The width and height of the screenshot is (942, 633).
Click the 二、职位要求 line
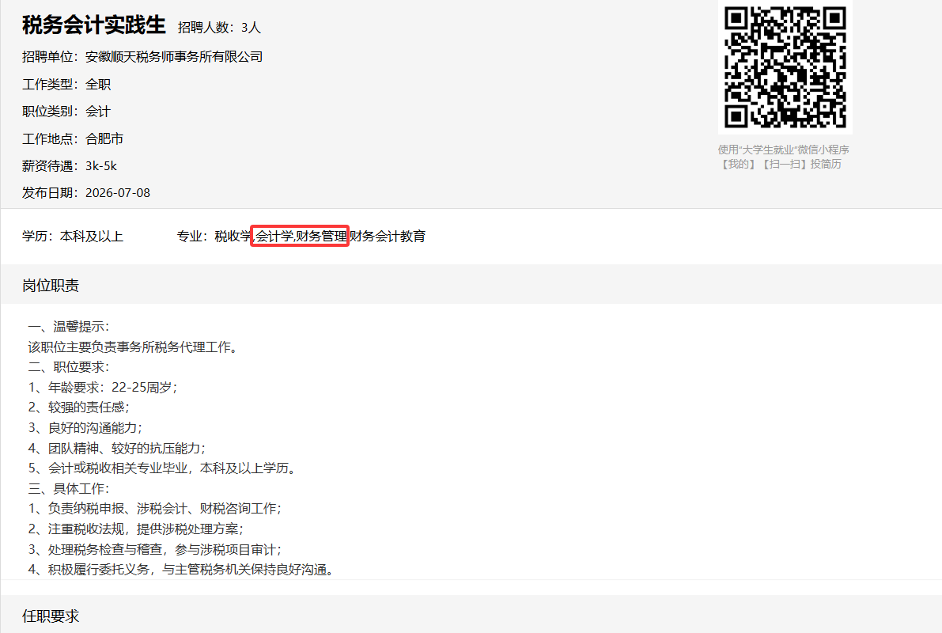[69, 366]
